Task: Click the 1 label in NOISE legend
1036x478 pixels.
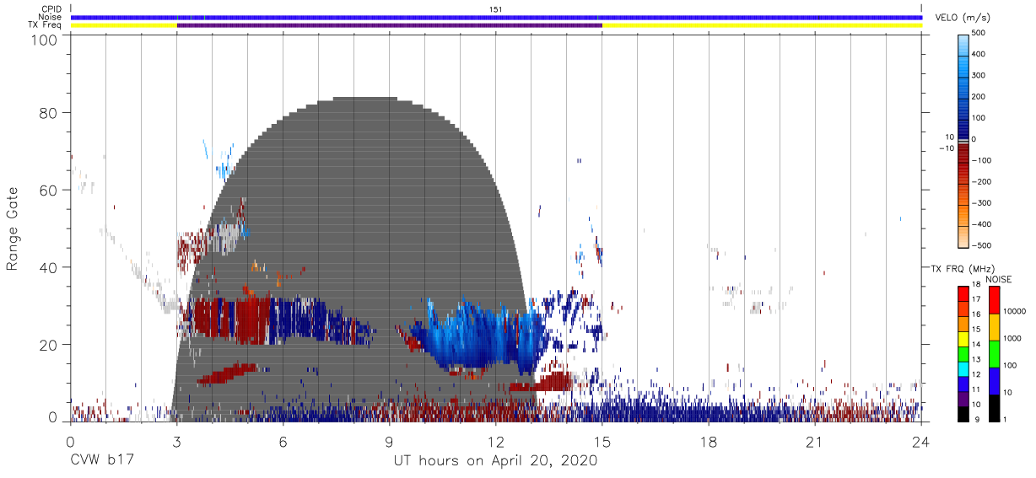Action: tap(1004, 419)
